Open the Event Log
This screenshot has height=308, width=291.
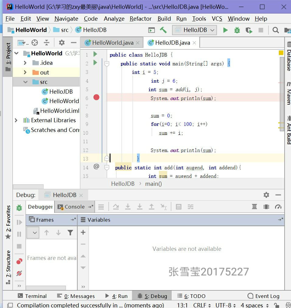pyautogui.click(x=264, y=296)
